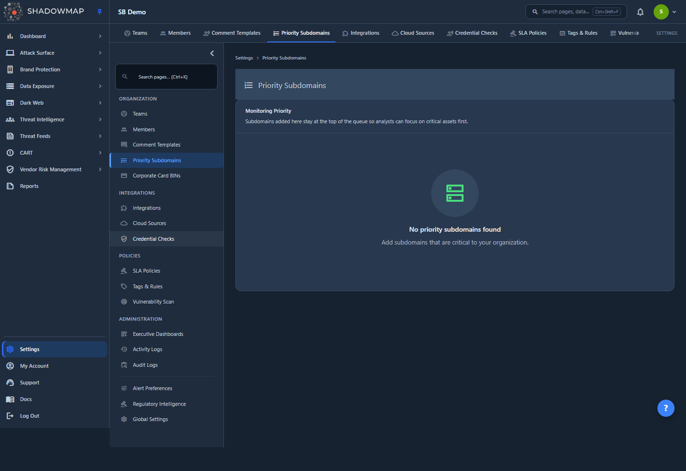Open notifications bell icon
Viewport: 686px width, 471px height.
640,12
